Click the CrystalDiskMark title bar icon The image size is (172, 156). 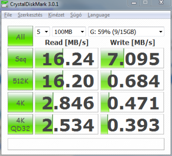coord(5,4)
